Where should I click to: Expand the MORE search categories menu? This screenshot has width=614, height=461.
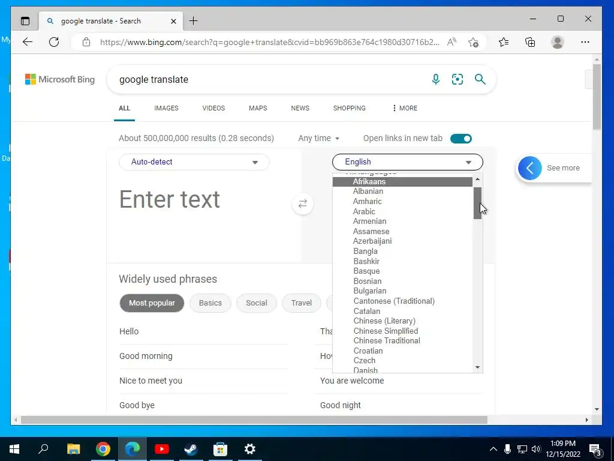point(405,108)
